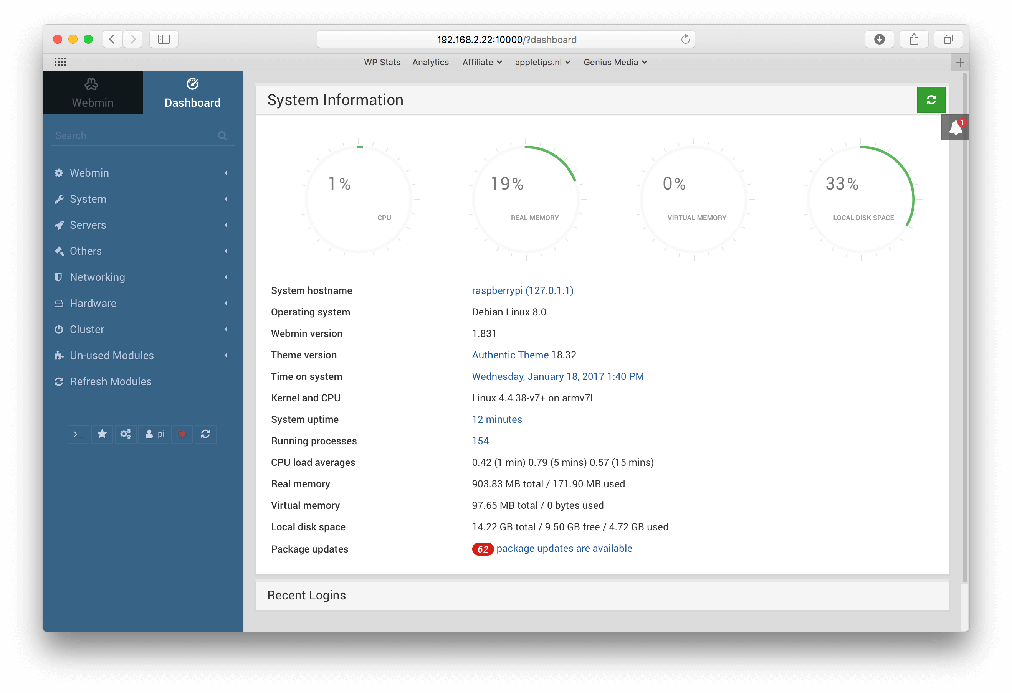1012x693 pixels.
Task: Click the Local Disk Space gauge
Action: pyautogui.click(x=861, y=200)
